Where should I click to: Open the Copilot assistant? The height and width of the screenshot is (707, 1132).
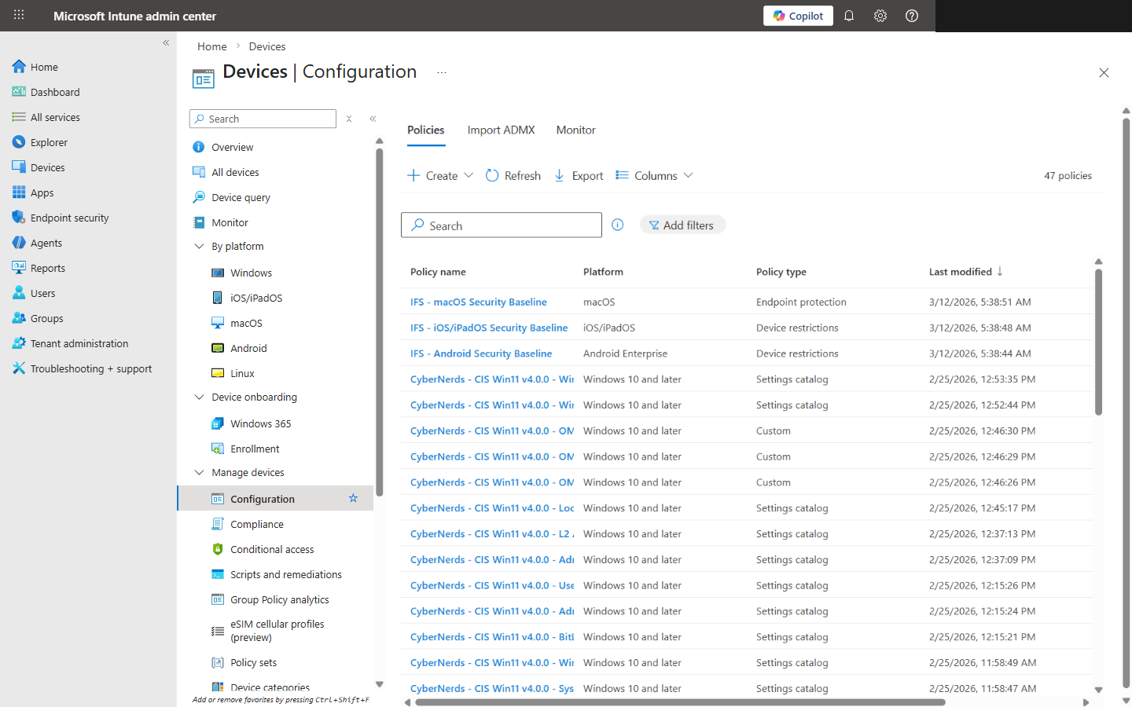pos(798,15)
